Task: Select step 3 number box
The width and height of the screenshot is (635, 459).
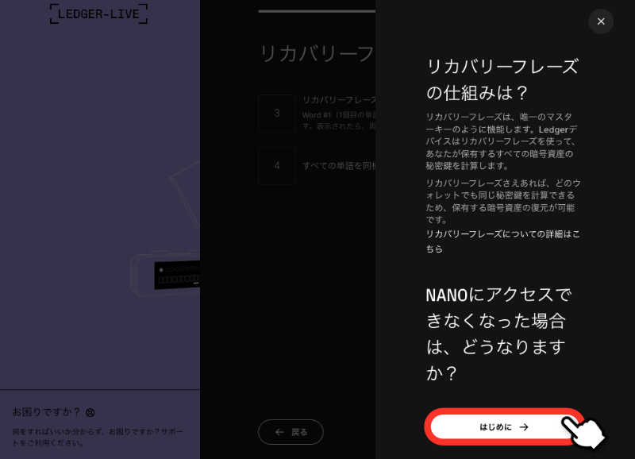Action: tap(277, 113)
